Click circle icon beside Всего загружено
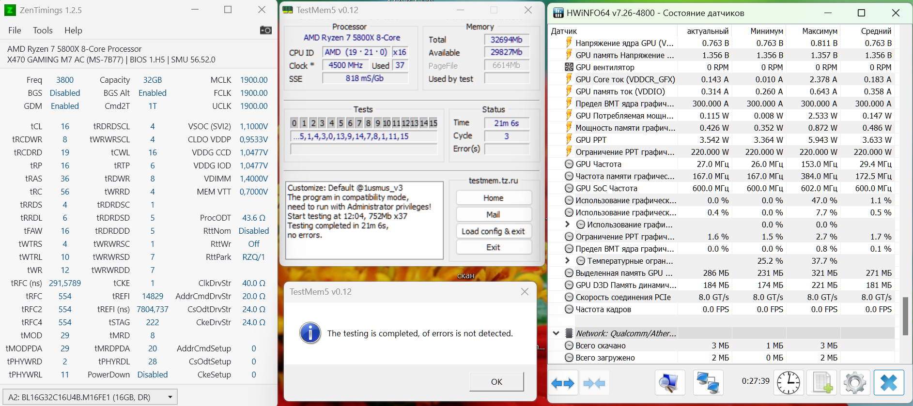The height and width of the screenshot is (406, 913). [x=569, y=358]
